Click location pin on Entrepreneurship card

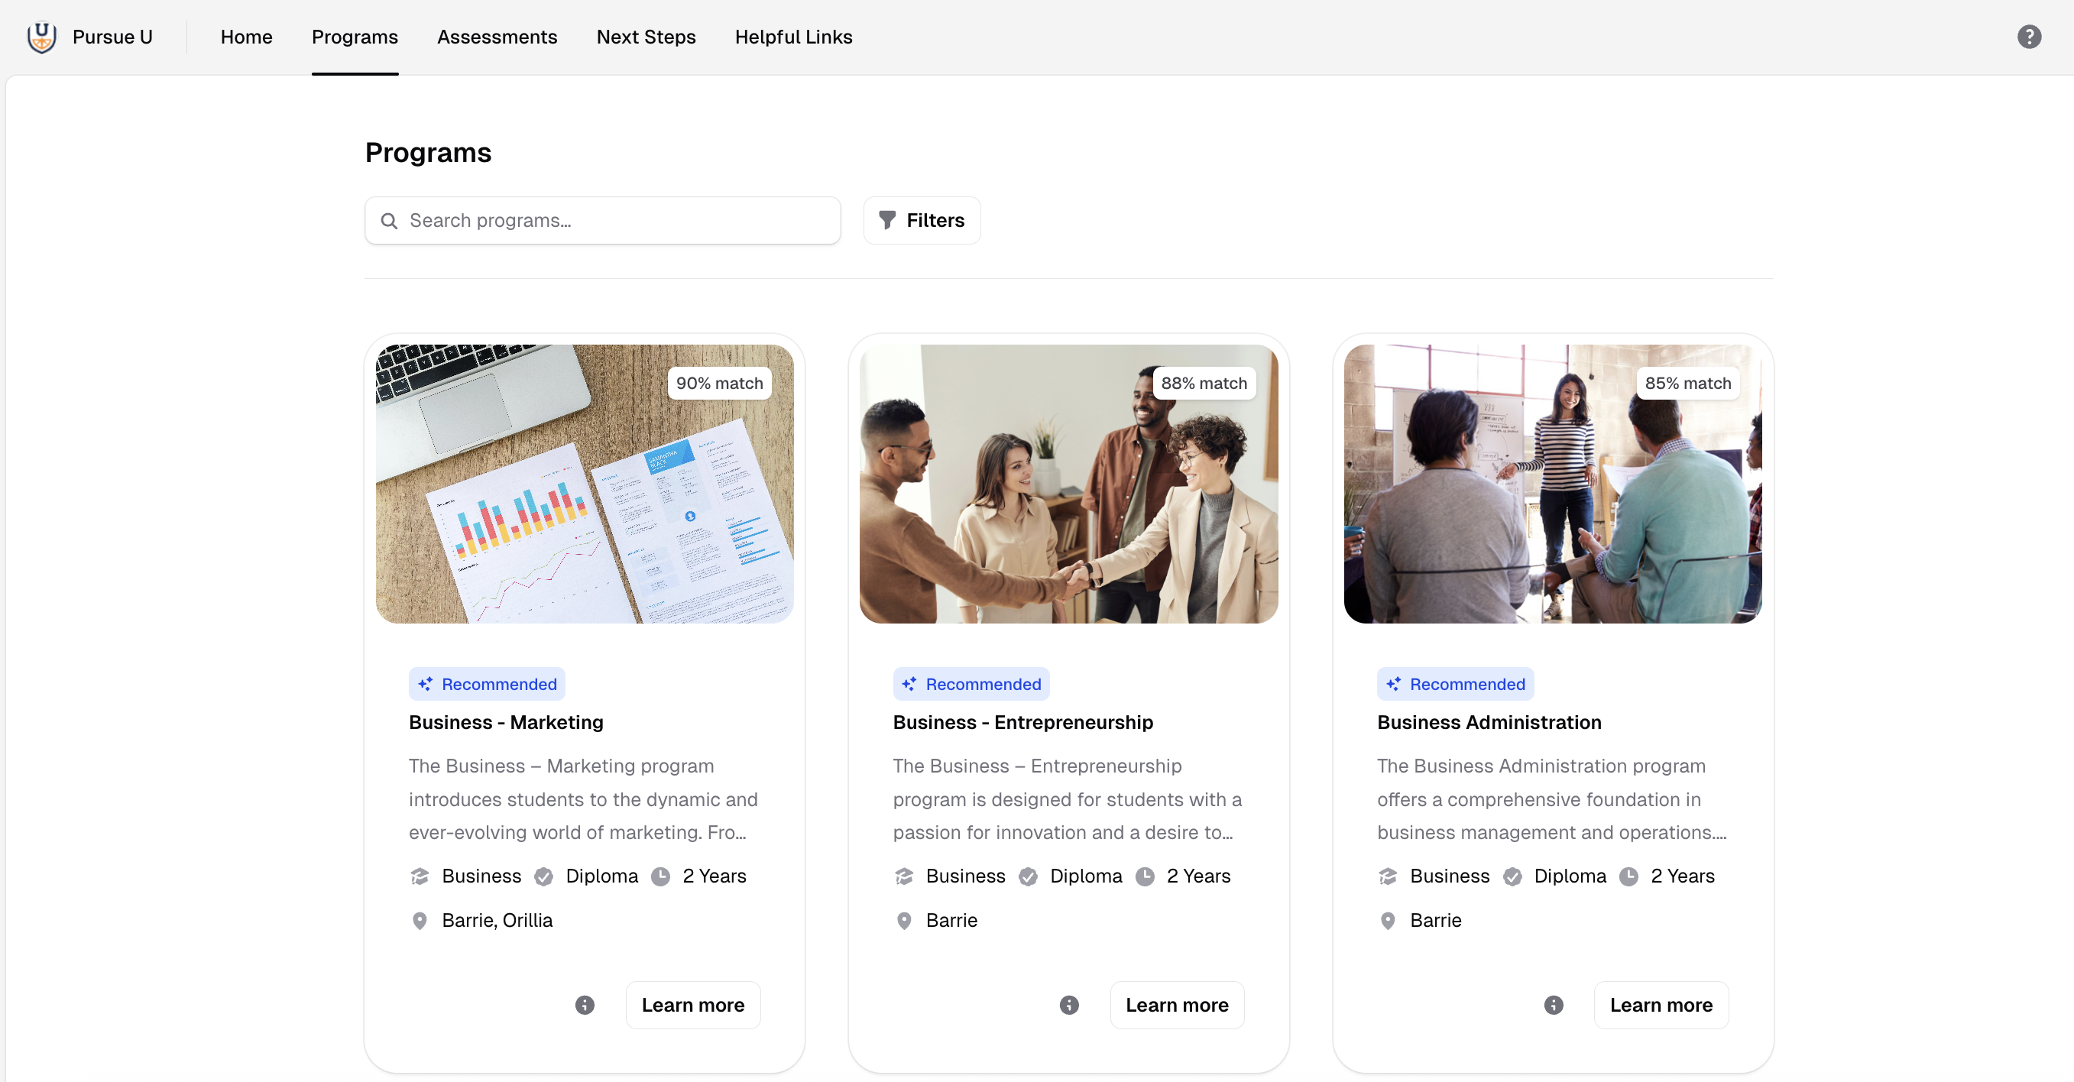pos(903,920)
